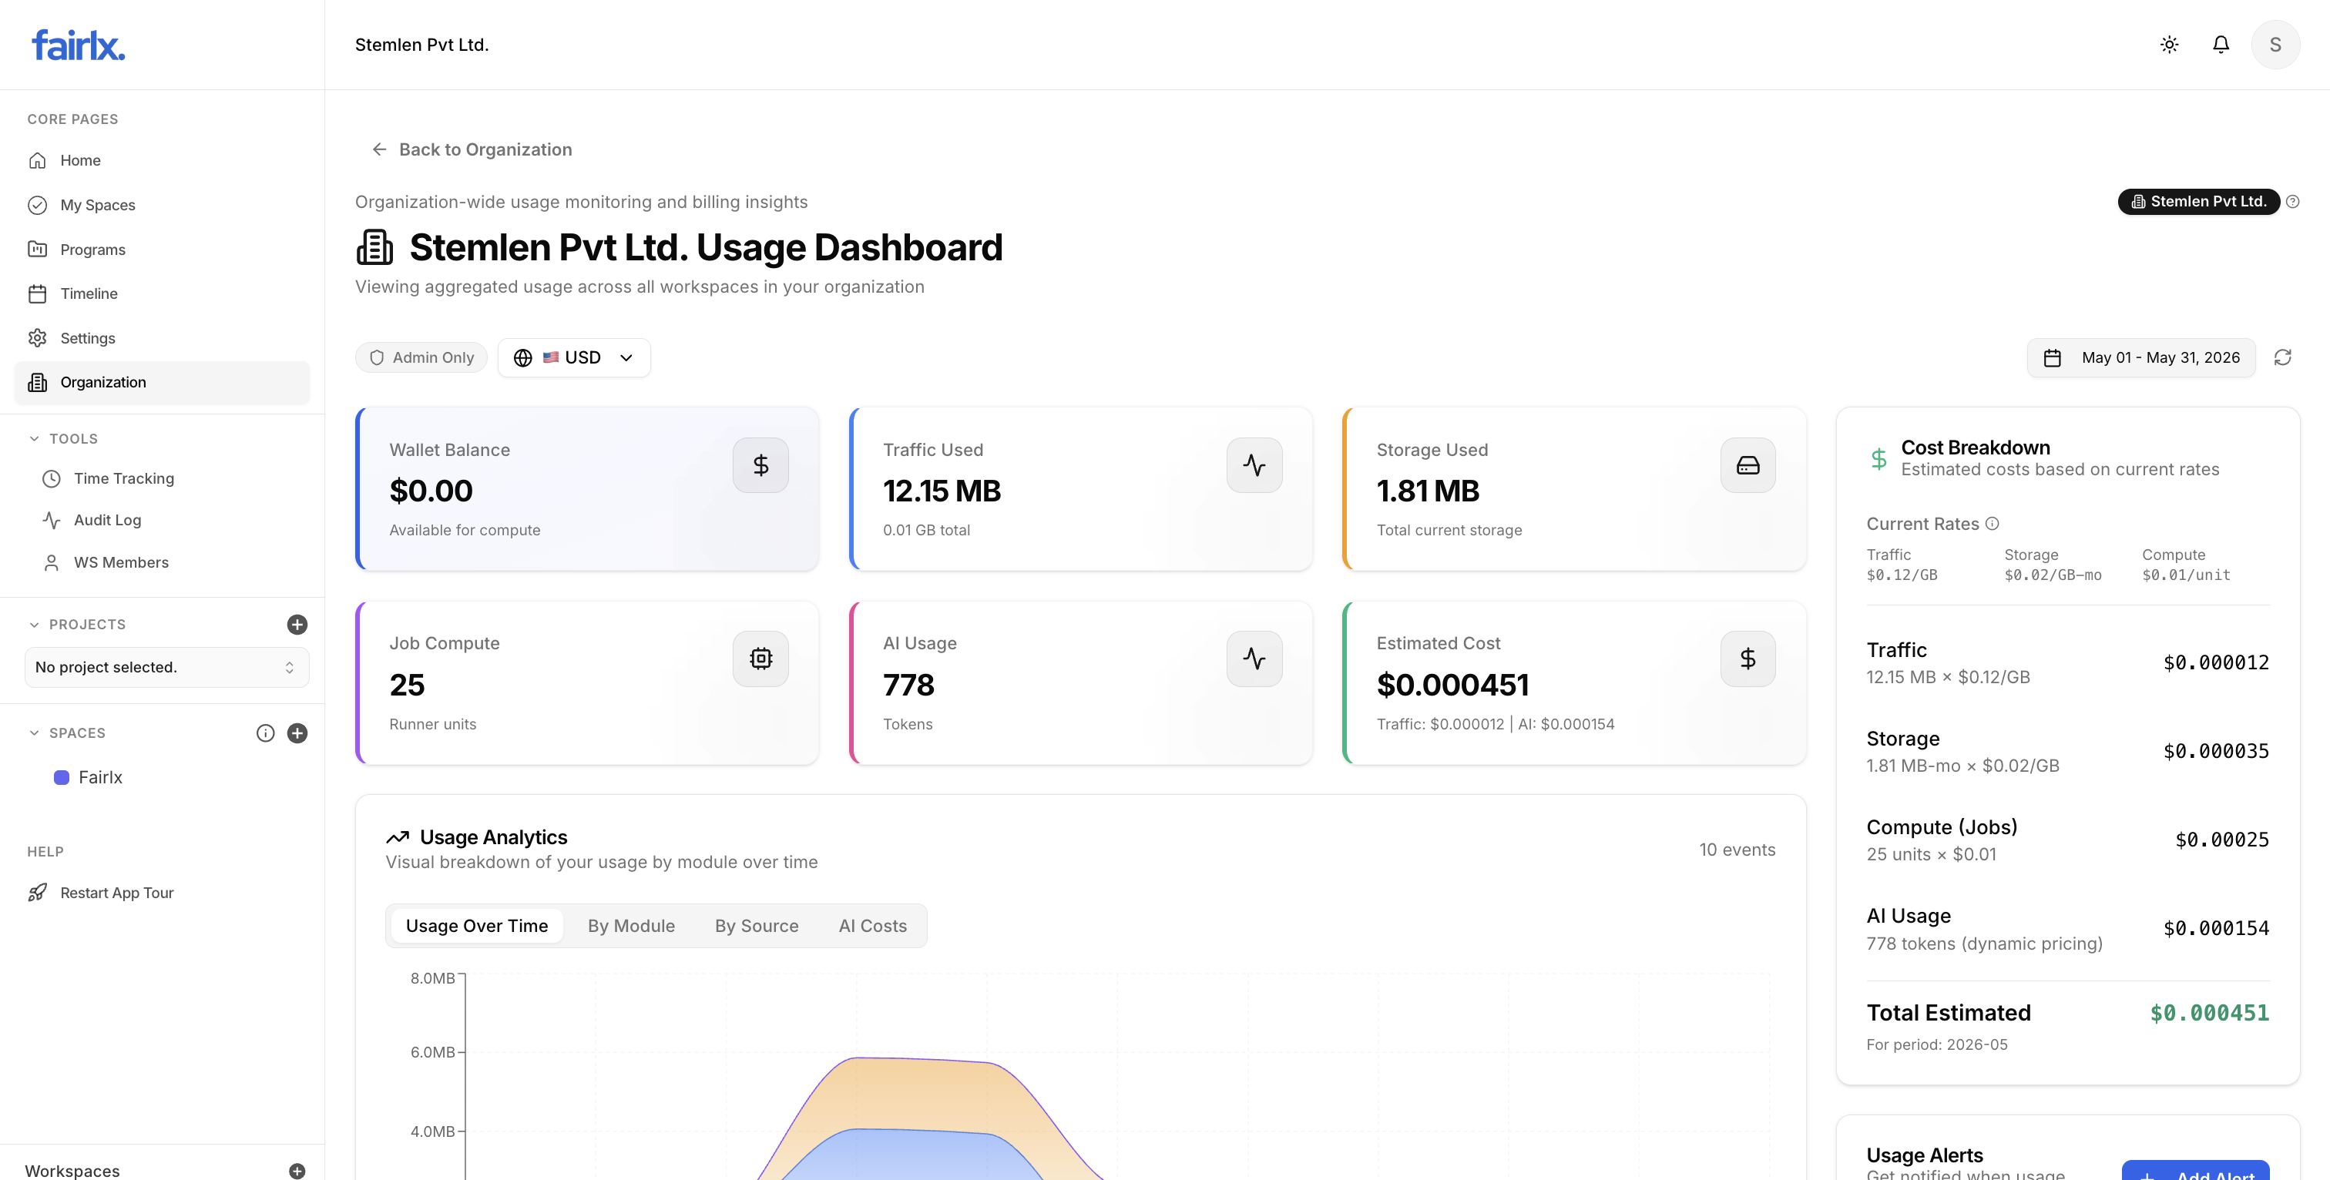Click Back to Organization link
Screen dimensions: 2330x1180
(472, 149)
